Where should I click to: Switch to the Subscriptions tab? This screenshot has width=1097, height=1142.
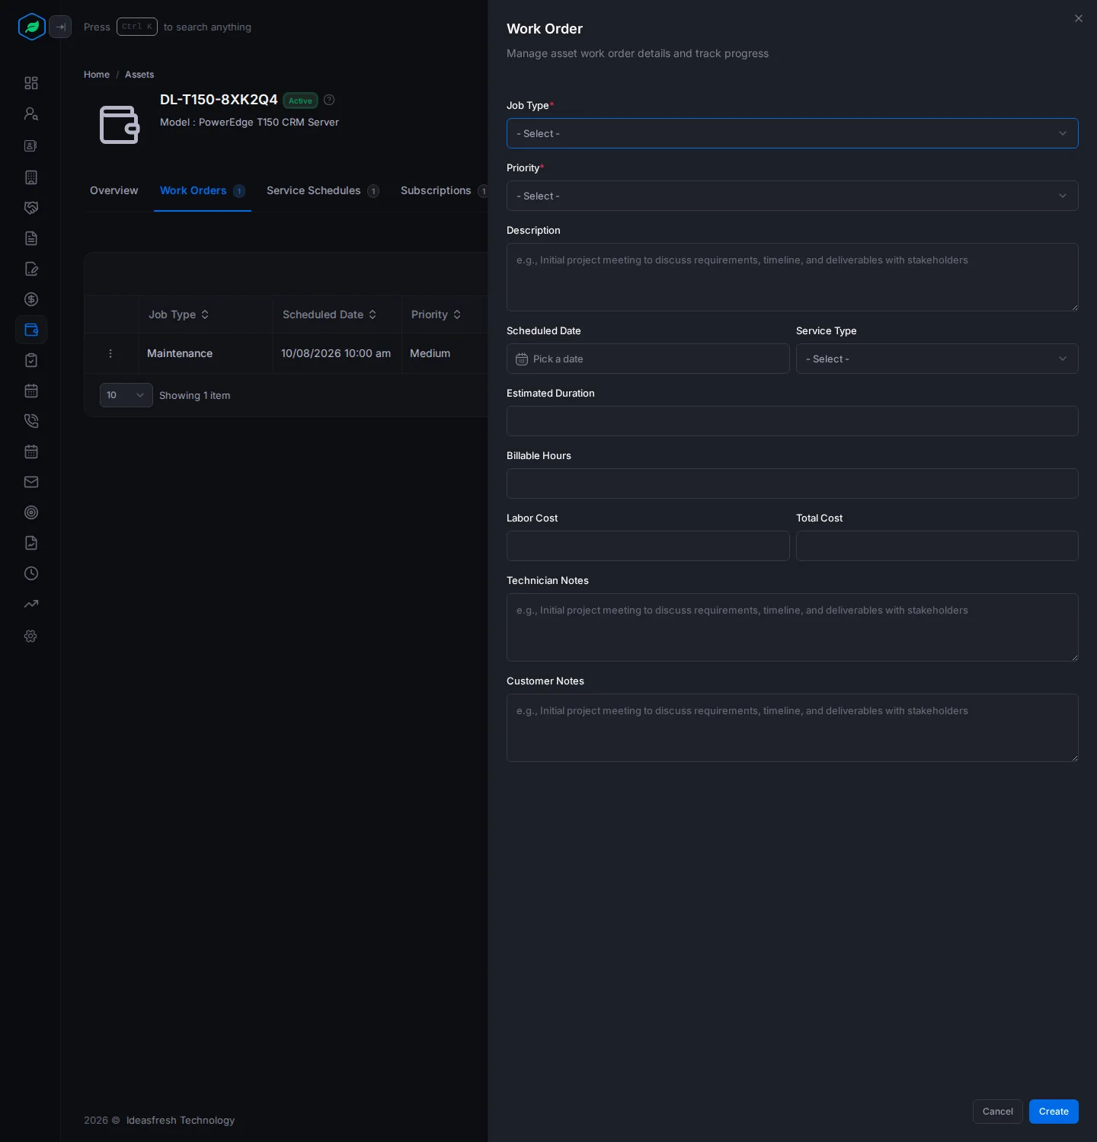click(x=444, y=190)
